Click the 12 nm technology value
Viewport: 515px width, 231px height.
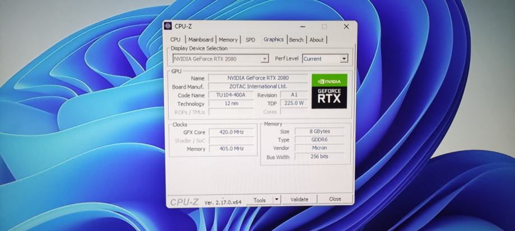pyautogui.click(x=231, y=103)
